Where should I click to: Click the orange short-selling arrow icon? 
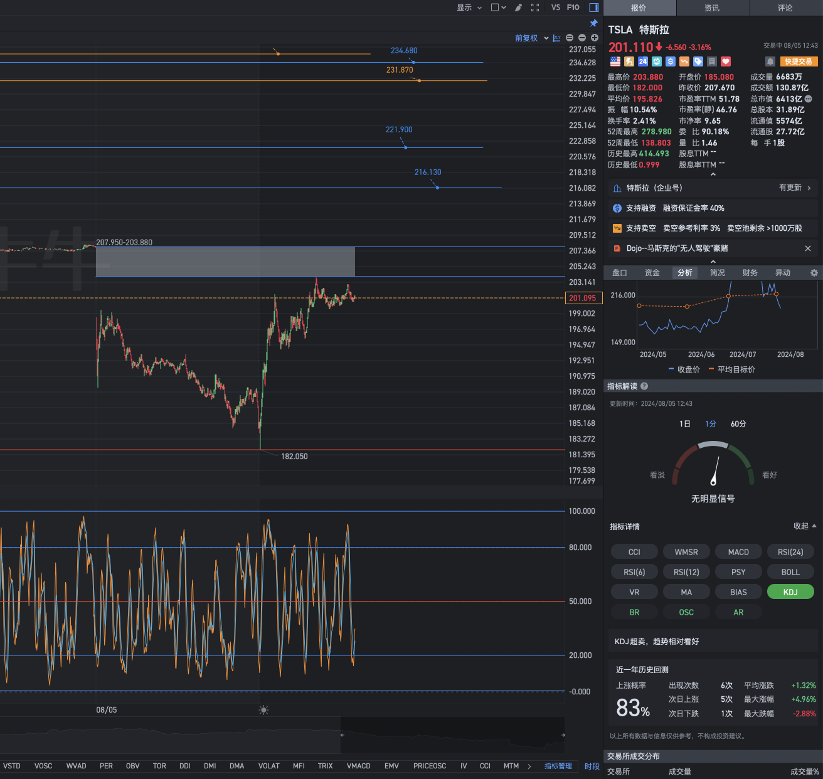[684, 61]
